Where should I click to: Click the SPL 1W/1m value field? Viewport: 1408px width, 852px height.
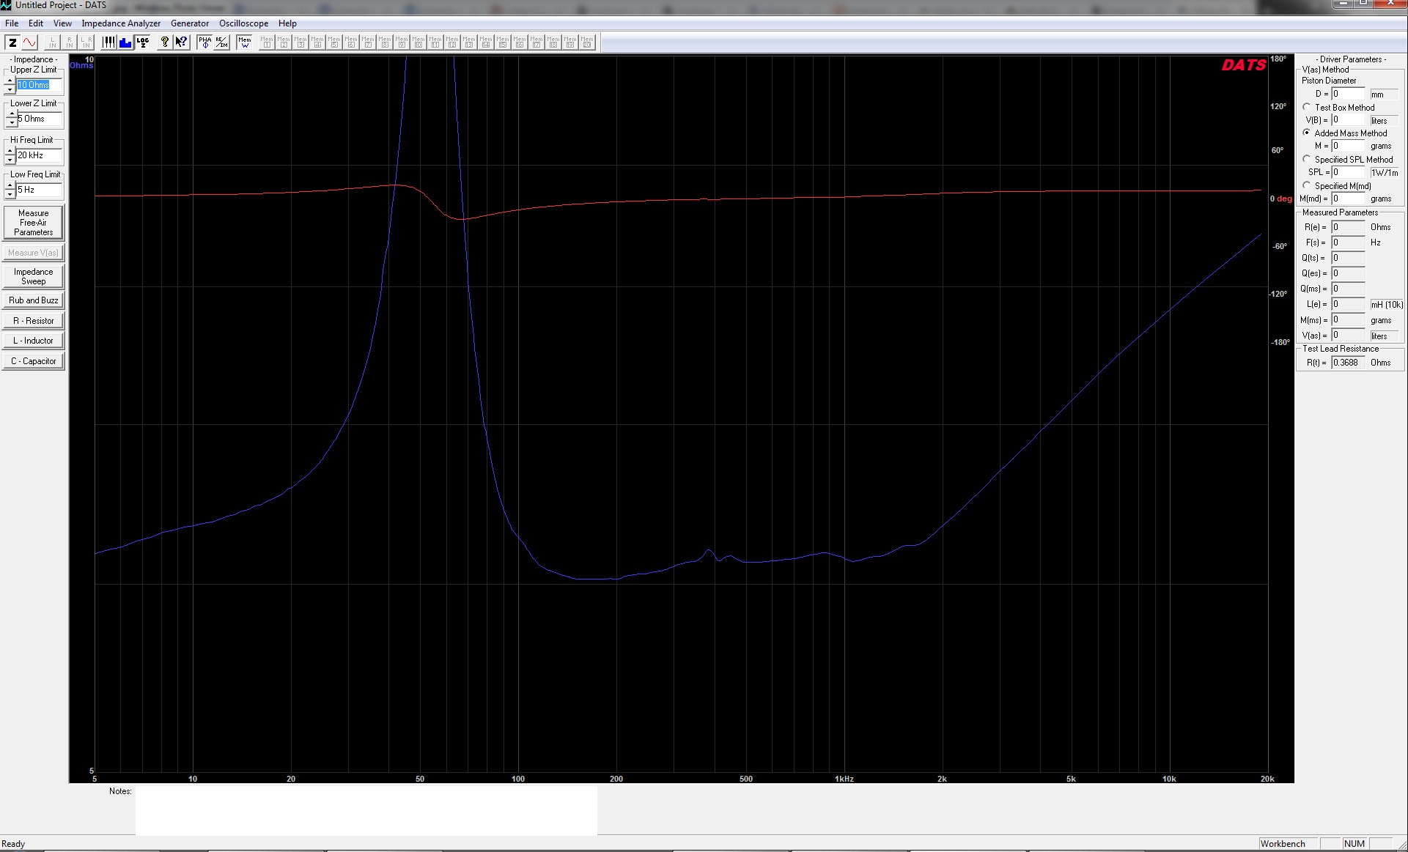[x=1348, y=172]
